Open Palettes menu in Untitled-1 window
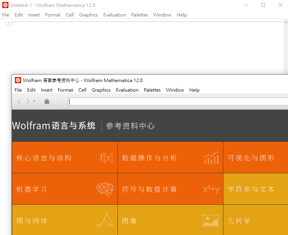 click(x=140, y=15)
